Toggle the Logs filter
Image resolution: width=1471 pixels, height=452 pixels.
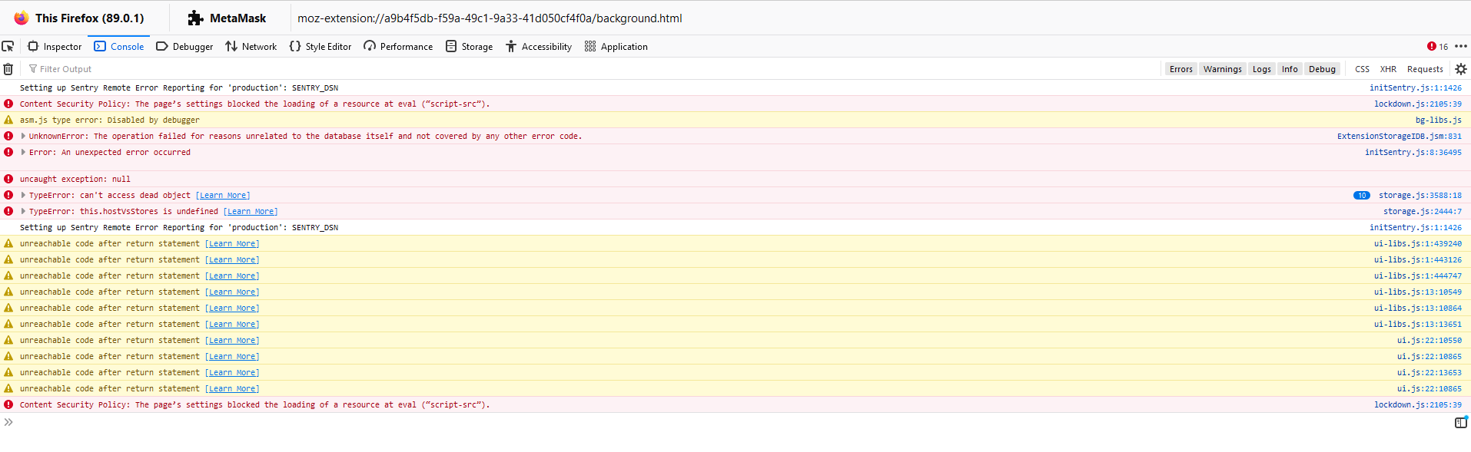(1261, 69)
